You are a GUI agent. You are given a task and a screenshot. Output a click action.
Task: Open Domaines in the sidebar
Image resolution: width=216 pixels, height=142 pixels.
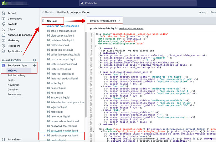(x=13, y=89)
